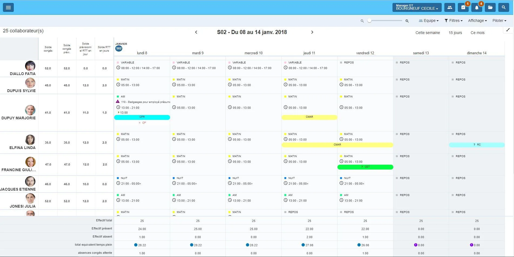Click the Solde RTT en jours header
This screenshot has width=514, height=257.
104,49
